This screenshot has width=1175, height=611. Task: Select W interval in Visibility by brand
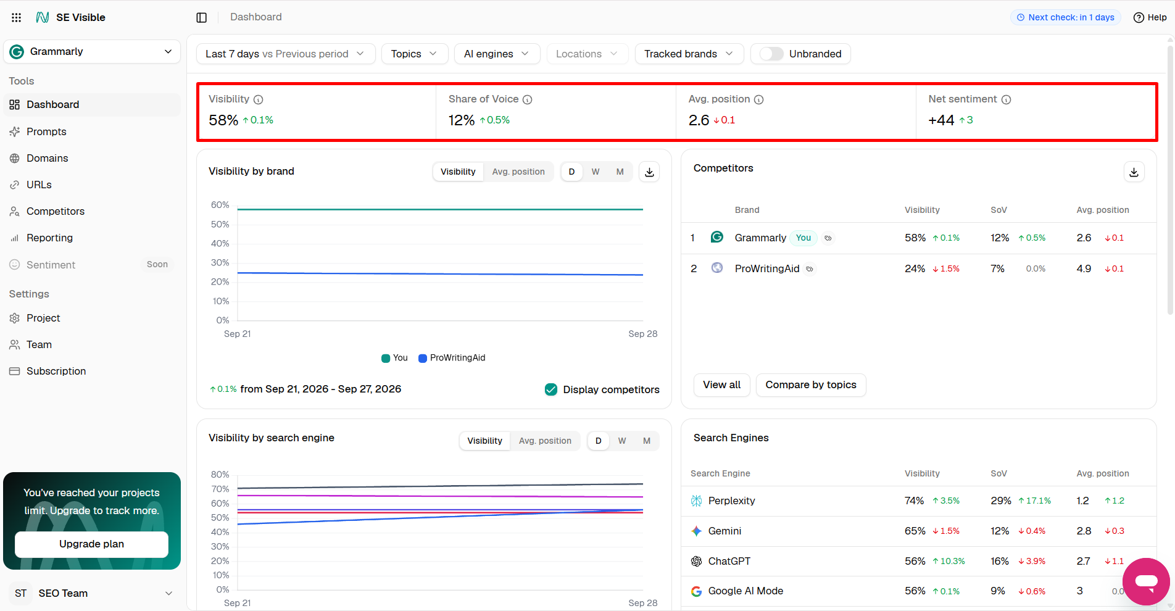[x=596, y=172]
